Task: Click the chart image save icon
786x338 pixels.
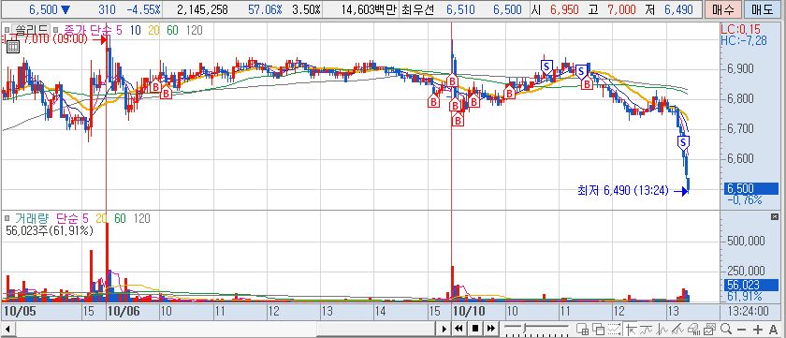Action: pyautogui.click(x=709, y=329)
